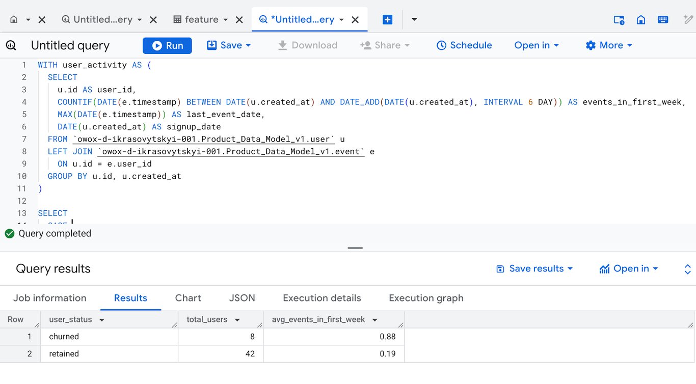Open the More settings dropdown
696x384 pixels.
pyautogui.click(x=609, y=45)
